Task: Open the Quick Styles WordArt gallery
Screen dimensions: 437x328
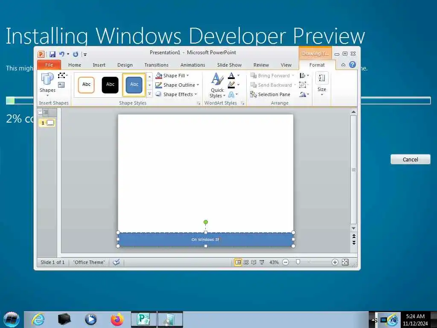Action: point(217,85)
